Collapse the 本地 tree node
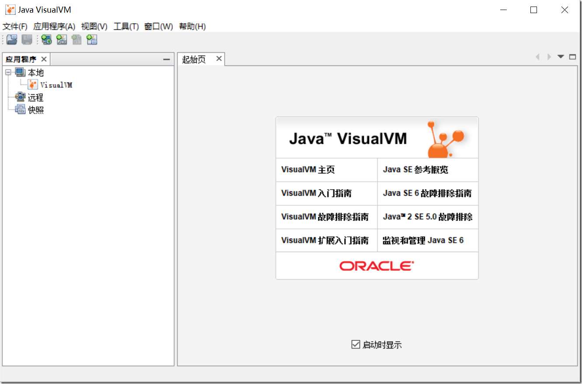 (x=8, y=72)
